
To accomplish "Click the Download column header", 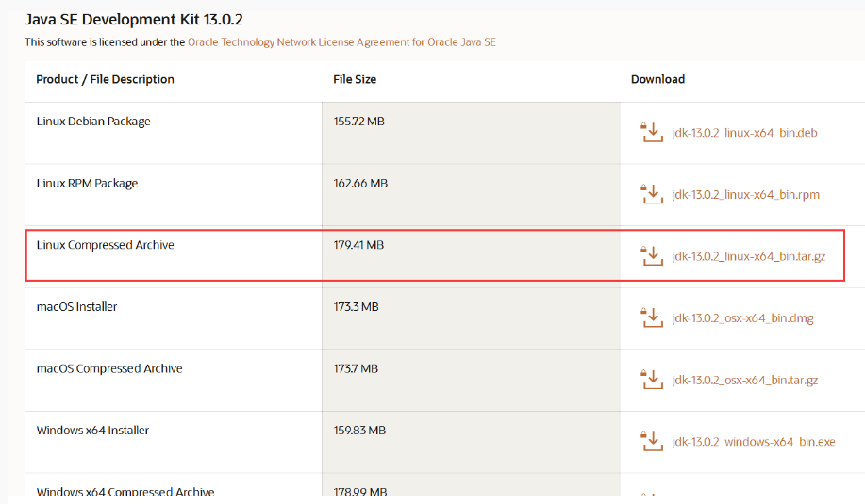I will coord(657,79).
